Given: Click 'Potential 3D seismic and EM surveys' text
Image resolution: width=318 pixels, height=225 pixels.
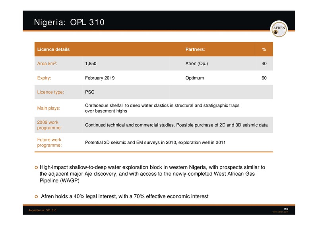Looking at the screenshot, I should click(x=155, y=142).
